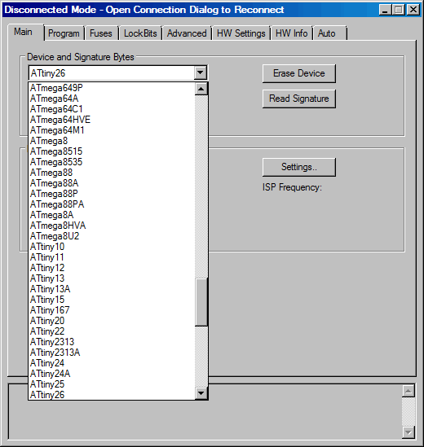The width and height of the screenshot is (424, 447).
Task: Collapse the device combo box arrow
Action: 201,73
